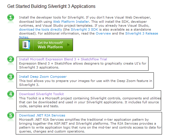169x135 pixels.
Task: Click the green step 1 number badge
Action: (x=11, y=17)
